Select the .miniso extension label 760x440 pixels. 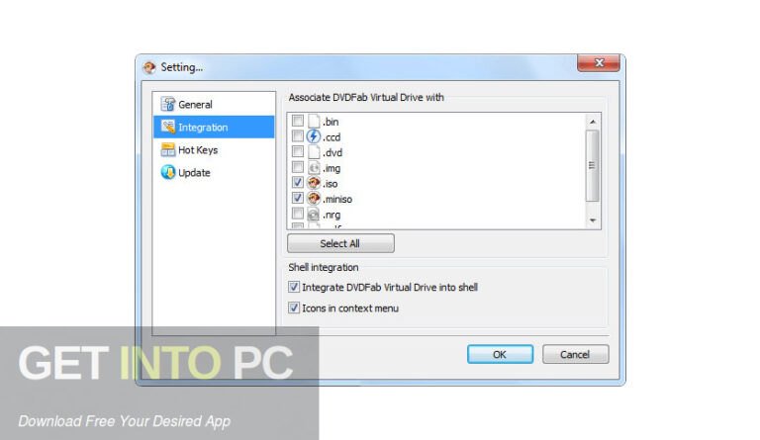[x=337, y=199]
